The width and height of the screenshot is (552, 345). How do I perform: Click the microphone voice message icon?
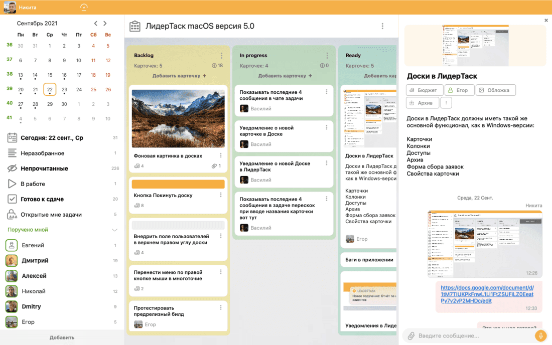click(540, 335)
